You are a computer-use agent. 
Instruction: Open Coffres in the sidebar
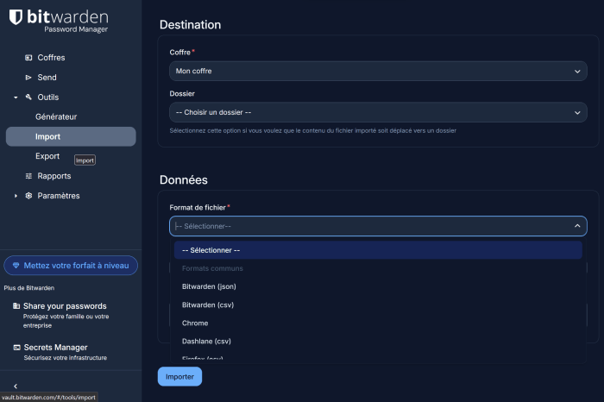[x=51, y=58]
